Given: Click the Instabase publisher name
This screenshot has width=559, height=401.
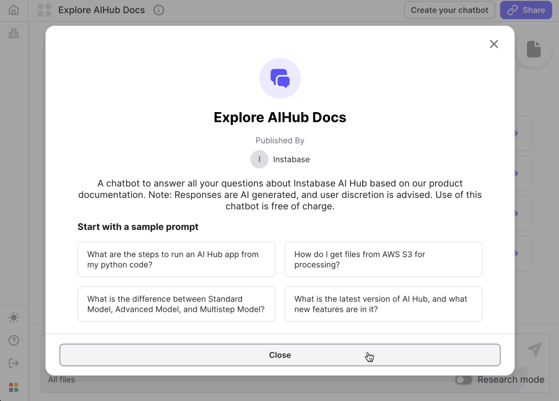Looking at the screenshot, I should click(x=291, y=160).
